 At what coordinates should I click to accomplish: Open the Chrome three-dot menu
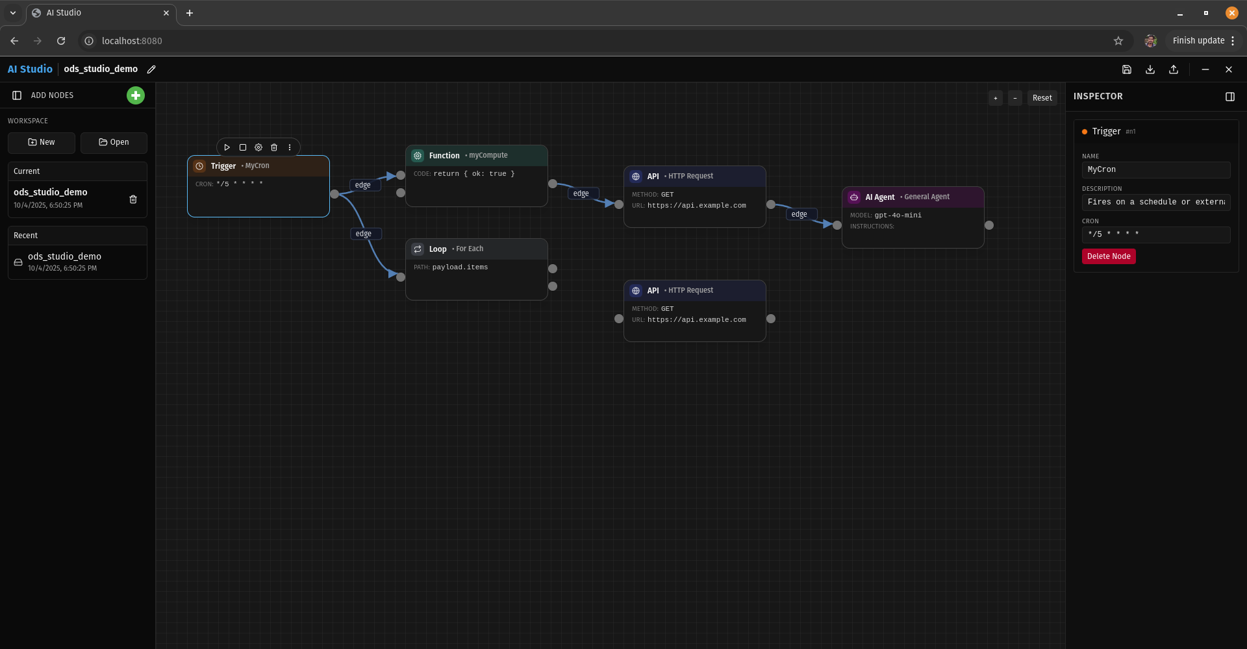point(1233,41)
